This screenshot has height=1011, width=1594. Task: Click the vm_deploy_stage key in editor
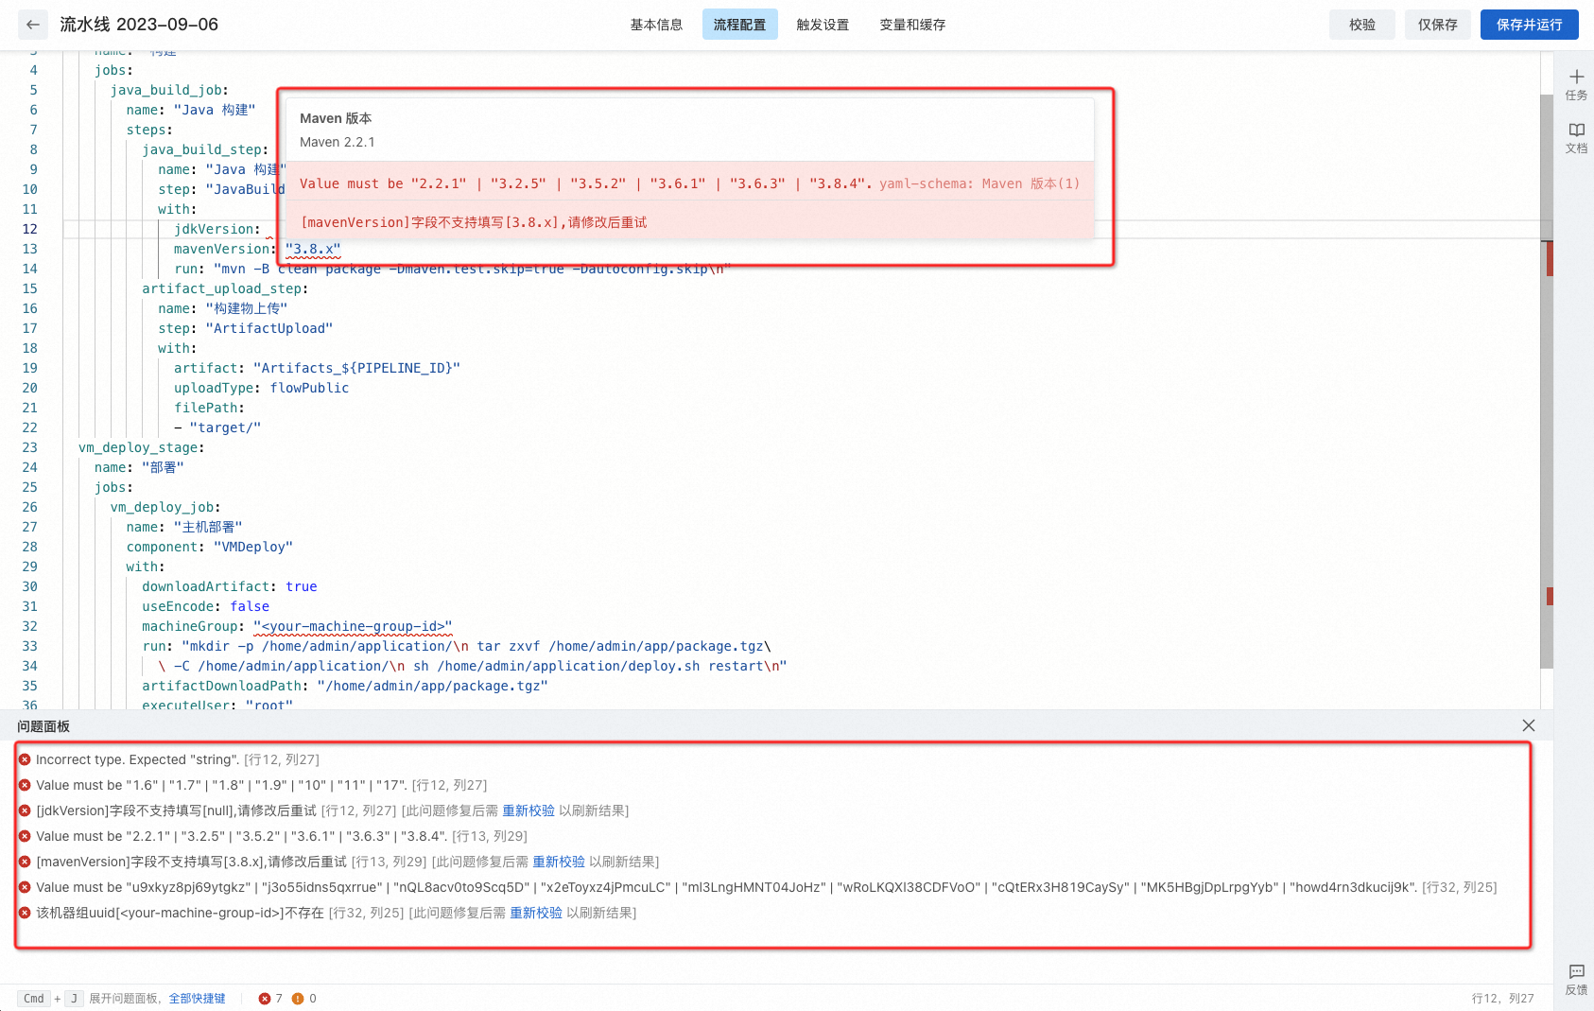tap(138, 447)
